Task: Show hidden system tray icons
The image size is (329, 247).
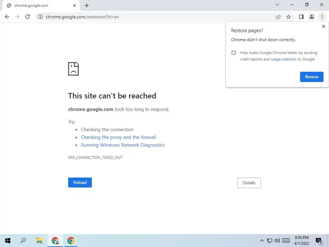Action: pos(262,241)
